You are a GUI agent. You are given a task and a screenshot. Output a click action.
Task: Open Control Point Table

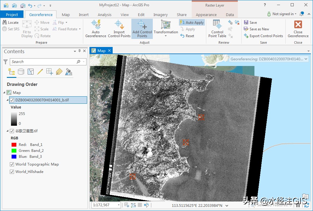pos(217,29)
